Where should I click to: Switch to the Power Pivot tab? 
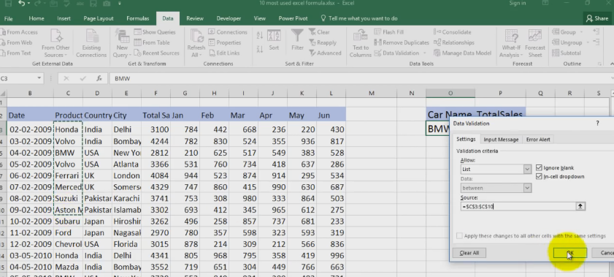(x=293, y=18)
